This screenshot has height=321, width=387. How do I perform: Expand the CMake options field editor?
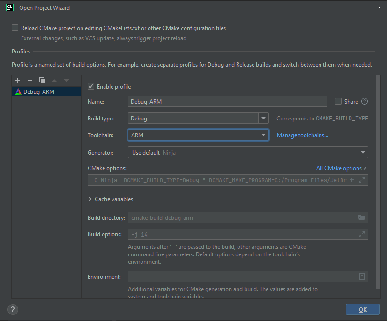[x=362, y=180]
